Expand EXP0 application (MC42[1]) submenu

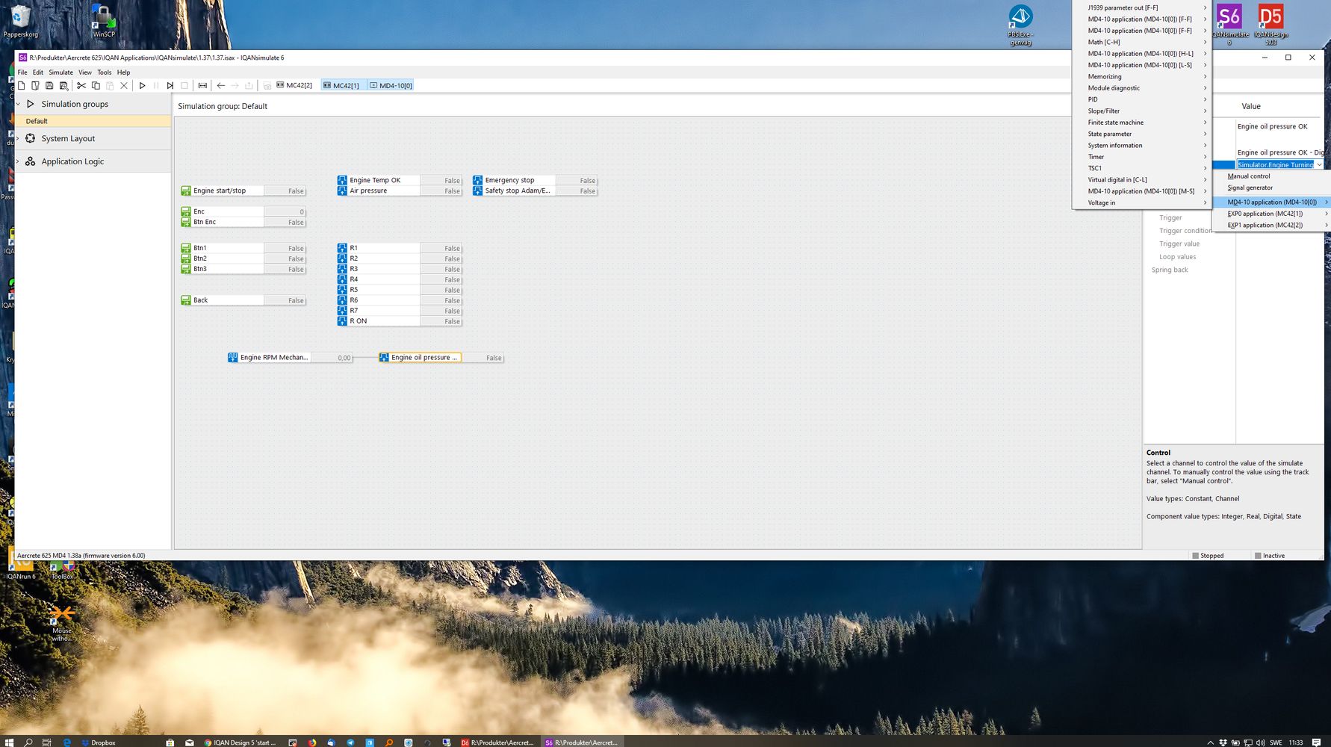tap(1272, 214)
